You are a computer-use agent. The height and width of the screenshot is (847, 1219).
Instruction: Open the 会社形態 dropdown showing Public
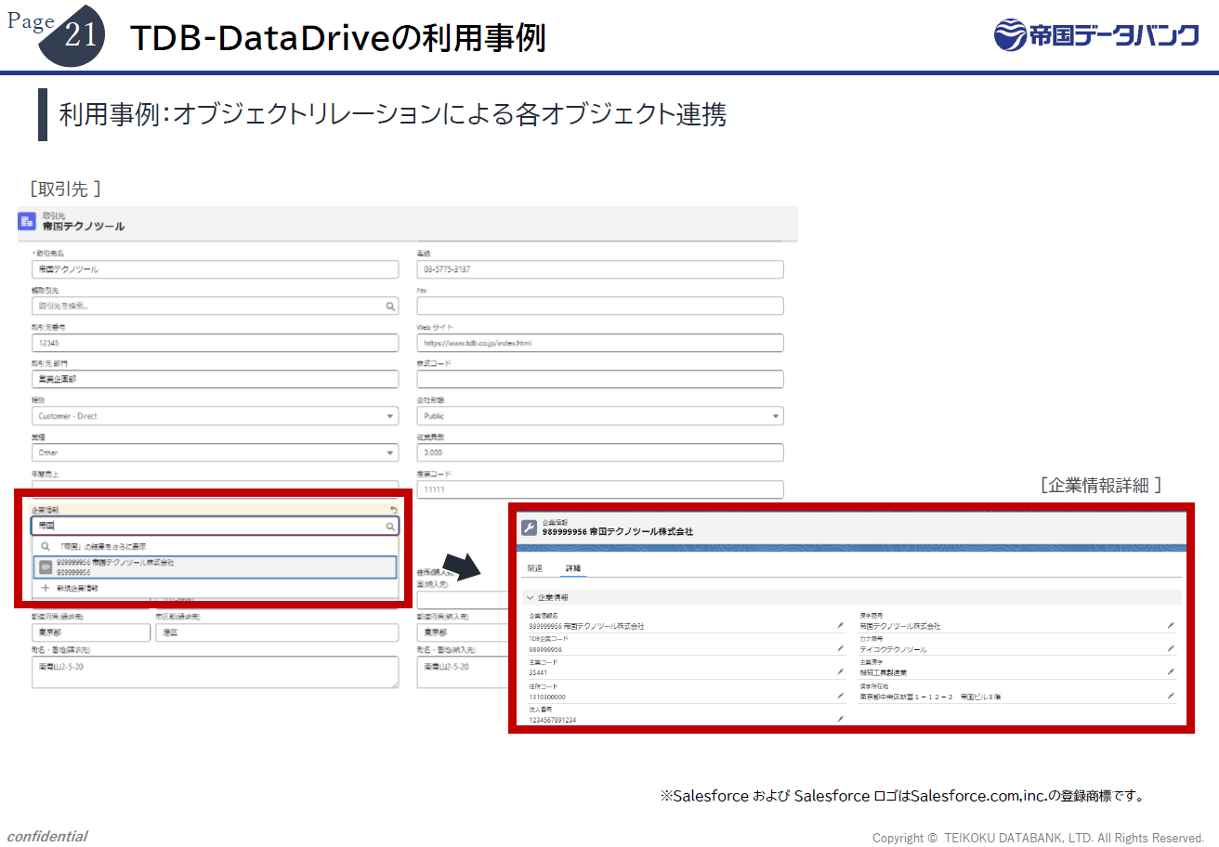600,416
